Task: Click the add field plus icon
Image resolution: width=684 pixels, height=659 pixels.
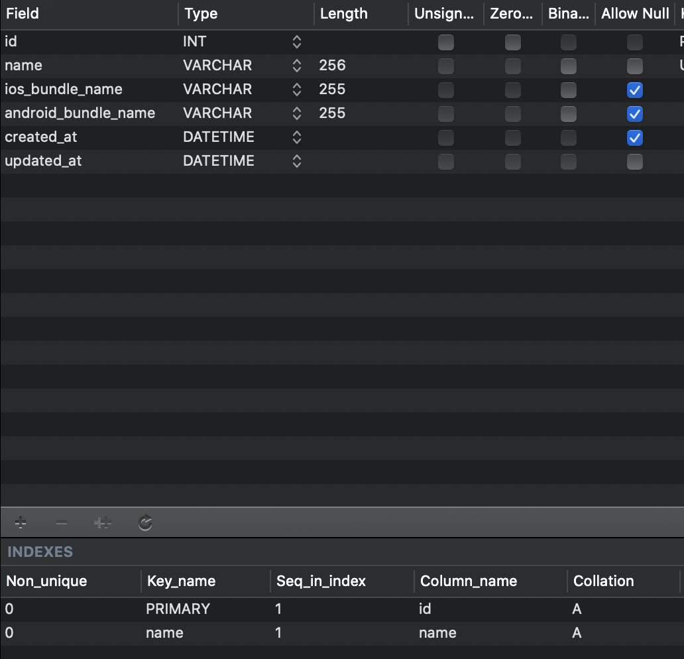Action: [21, 523]
